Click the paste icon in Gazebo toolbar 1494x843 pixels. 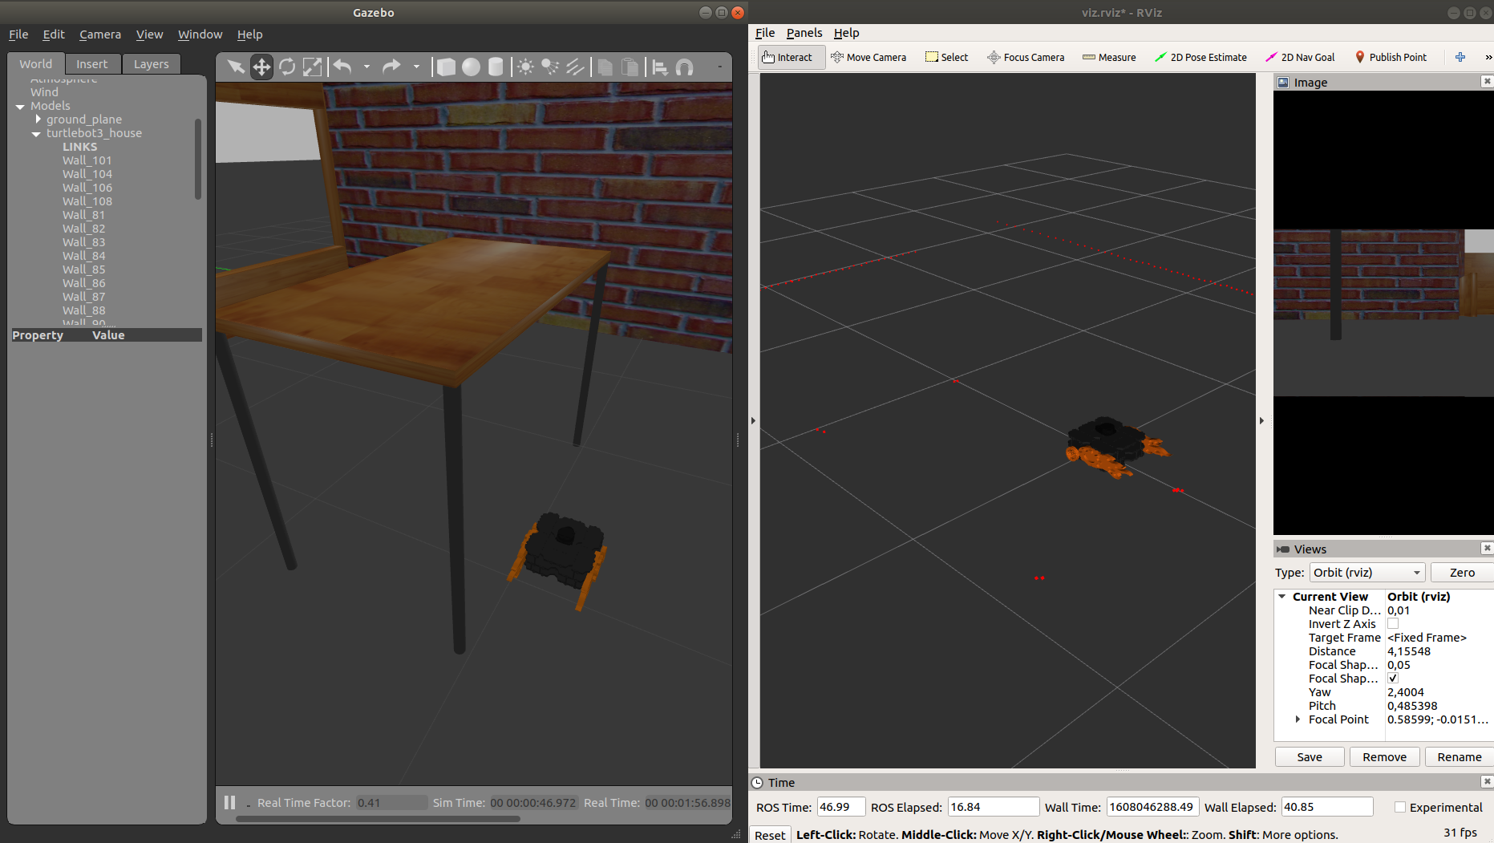tap(630, 67)
